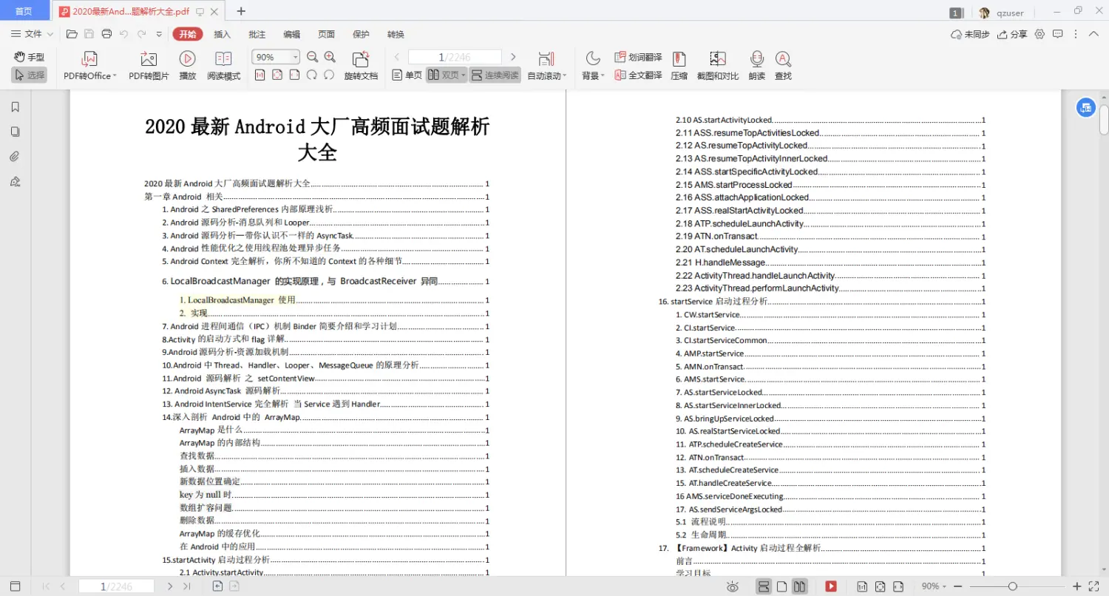This screenshot has height=596, width=1109.
Task: Open background (背景) color dropdown
Action: click(593, 66)
